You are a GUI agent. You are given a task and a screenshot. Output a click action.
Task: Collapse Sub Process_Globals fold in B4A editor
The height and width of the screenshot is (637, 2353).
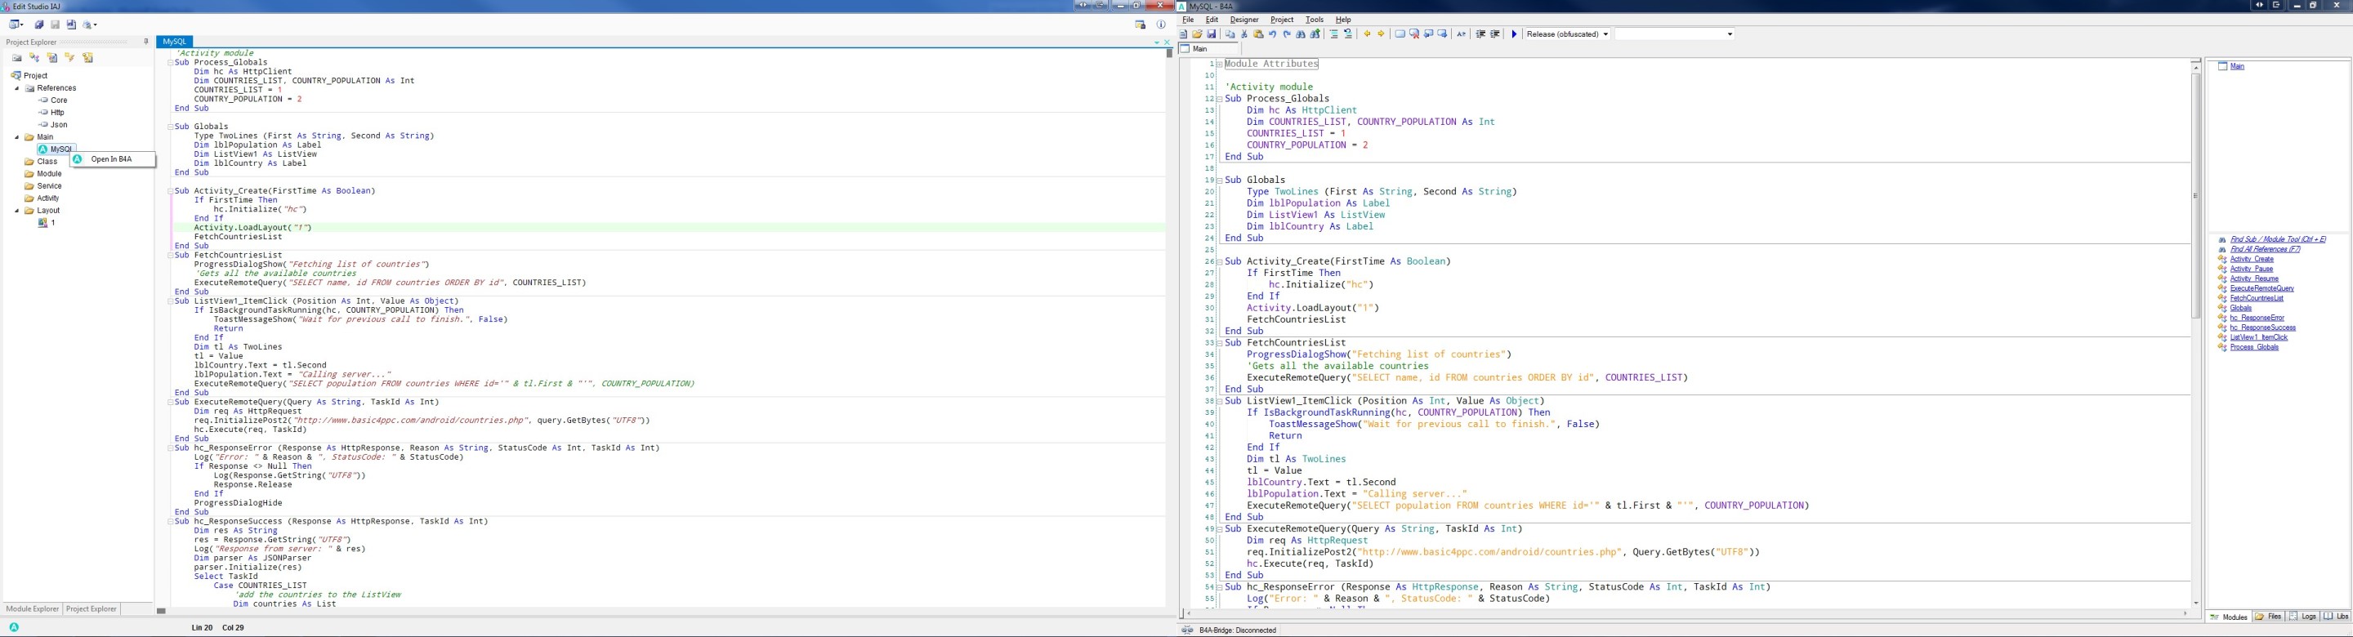coord(1220,99)
